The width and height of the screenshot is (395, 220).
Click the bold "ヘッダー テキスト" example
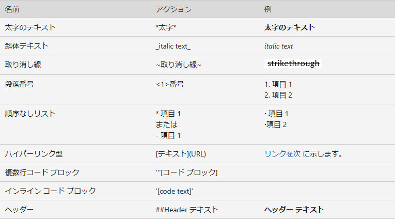tap(294, 209)
